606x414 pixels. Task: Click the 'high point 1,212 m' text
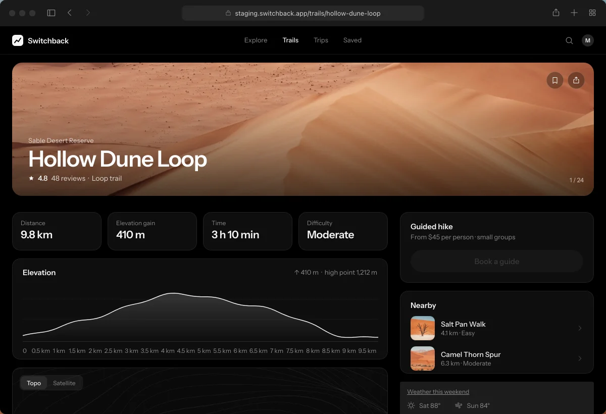pos(351,273)
